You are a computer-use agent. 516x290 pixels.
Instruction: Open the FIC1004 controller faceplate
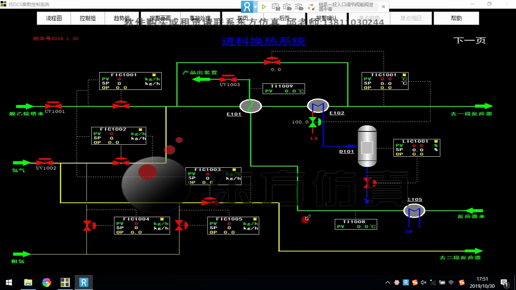click(x=142, y=225)
